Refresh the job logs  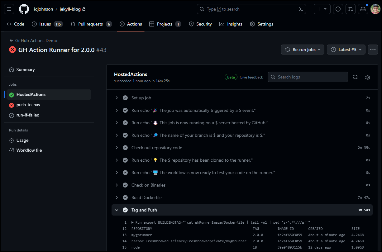355,77
